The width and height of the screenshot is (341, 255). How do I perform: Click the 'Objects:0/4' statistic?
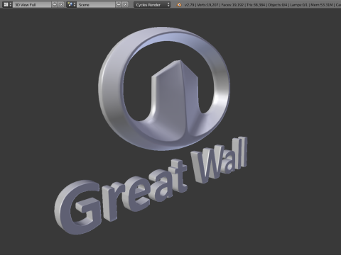277,5
